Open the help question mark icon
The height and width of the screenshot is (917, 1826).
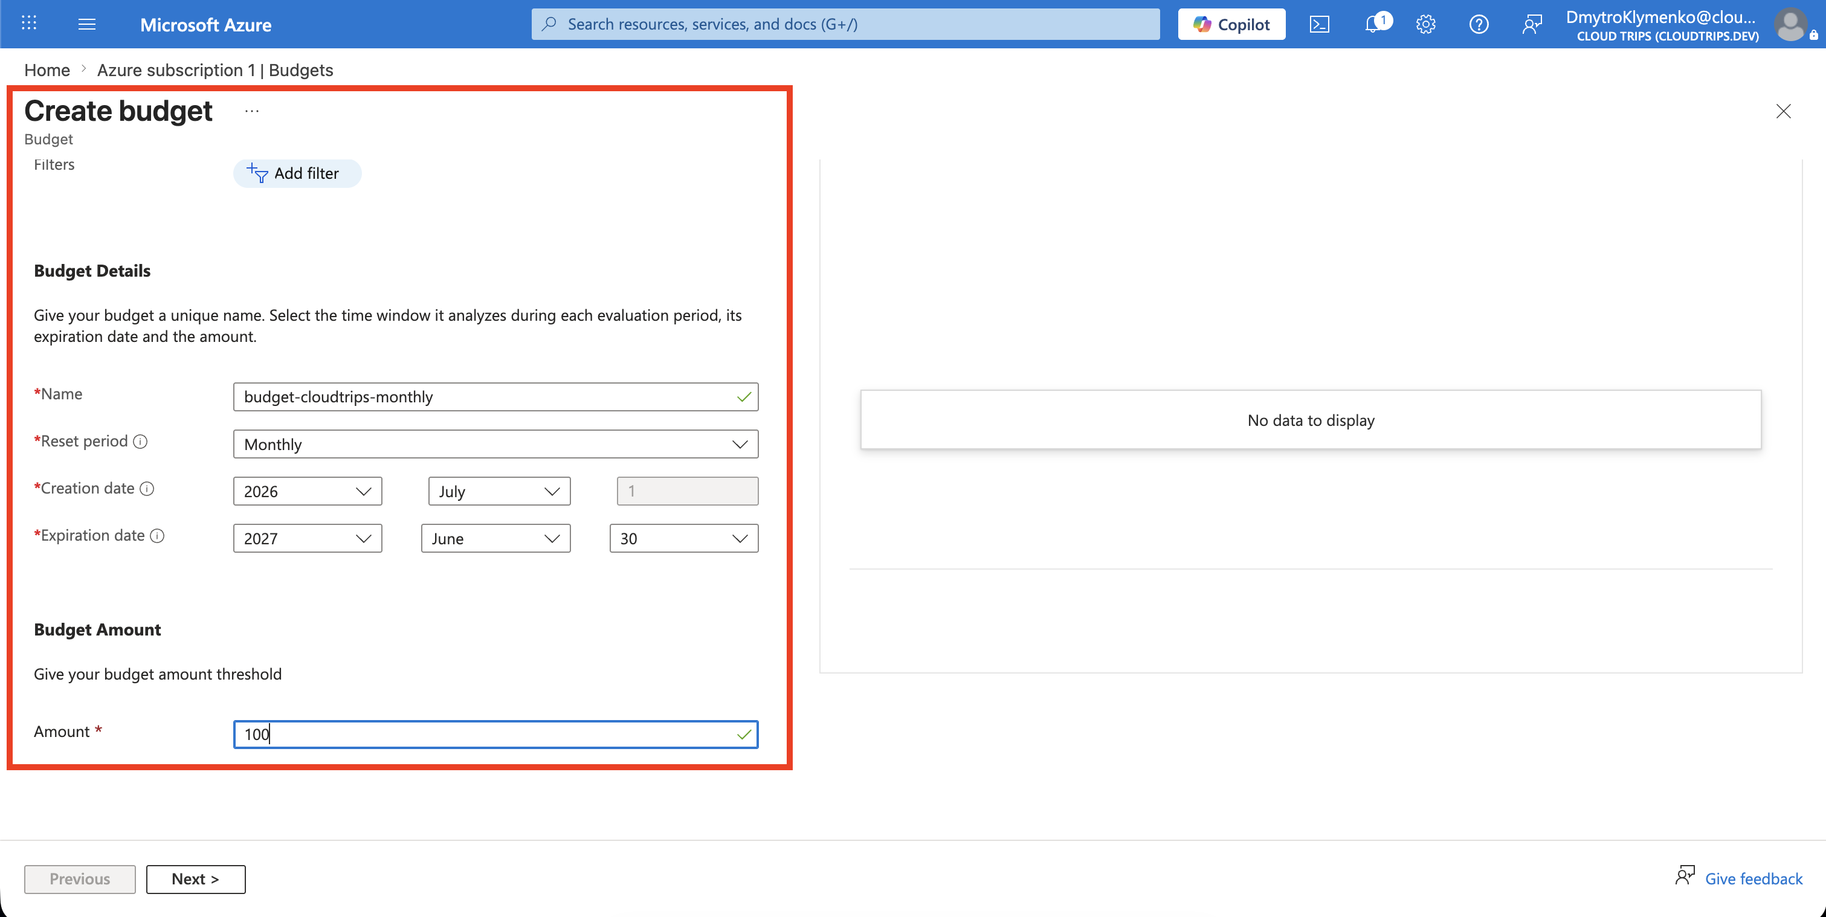pyautogui.click(x=1479, y=24)
